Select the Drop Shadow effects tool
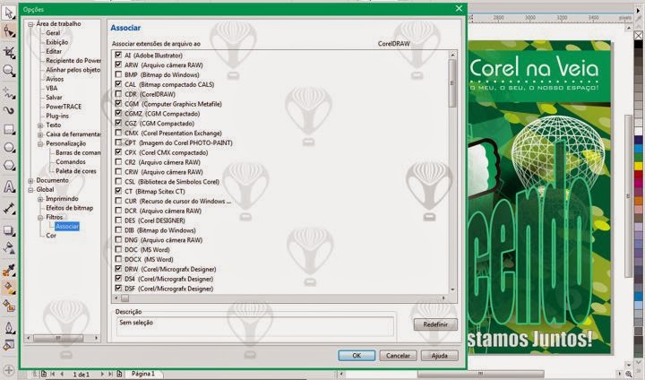 pyautogui.click(x=9, y=230)
